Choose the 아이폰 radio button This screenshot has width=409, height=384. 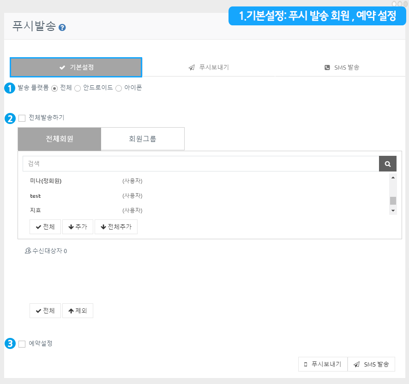click(x=119, y=88)
